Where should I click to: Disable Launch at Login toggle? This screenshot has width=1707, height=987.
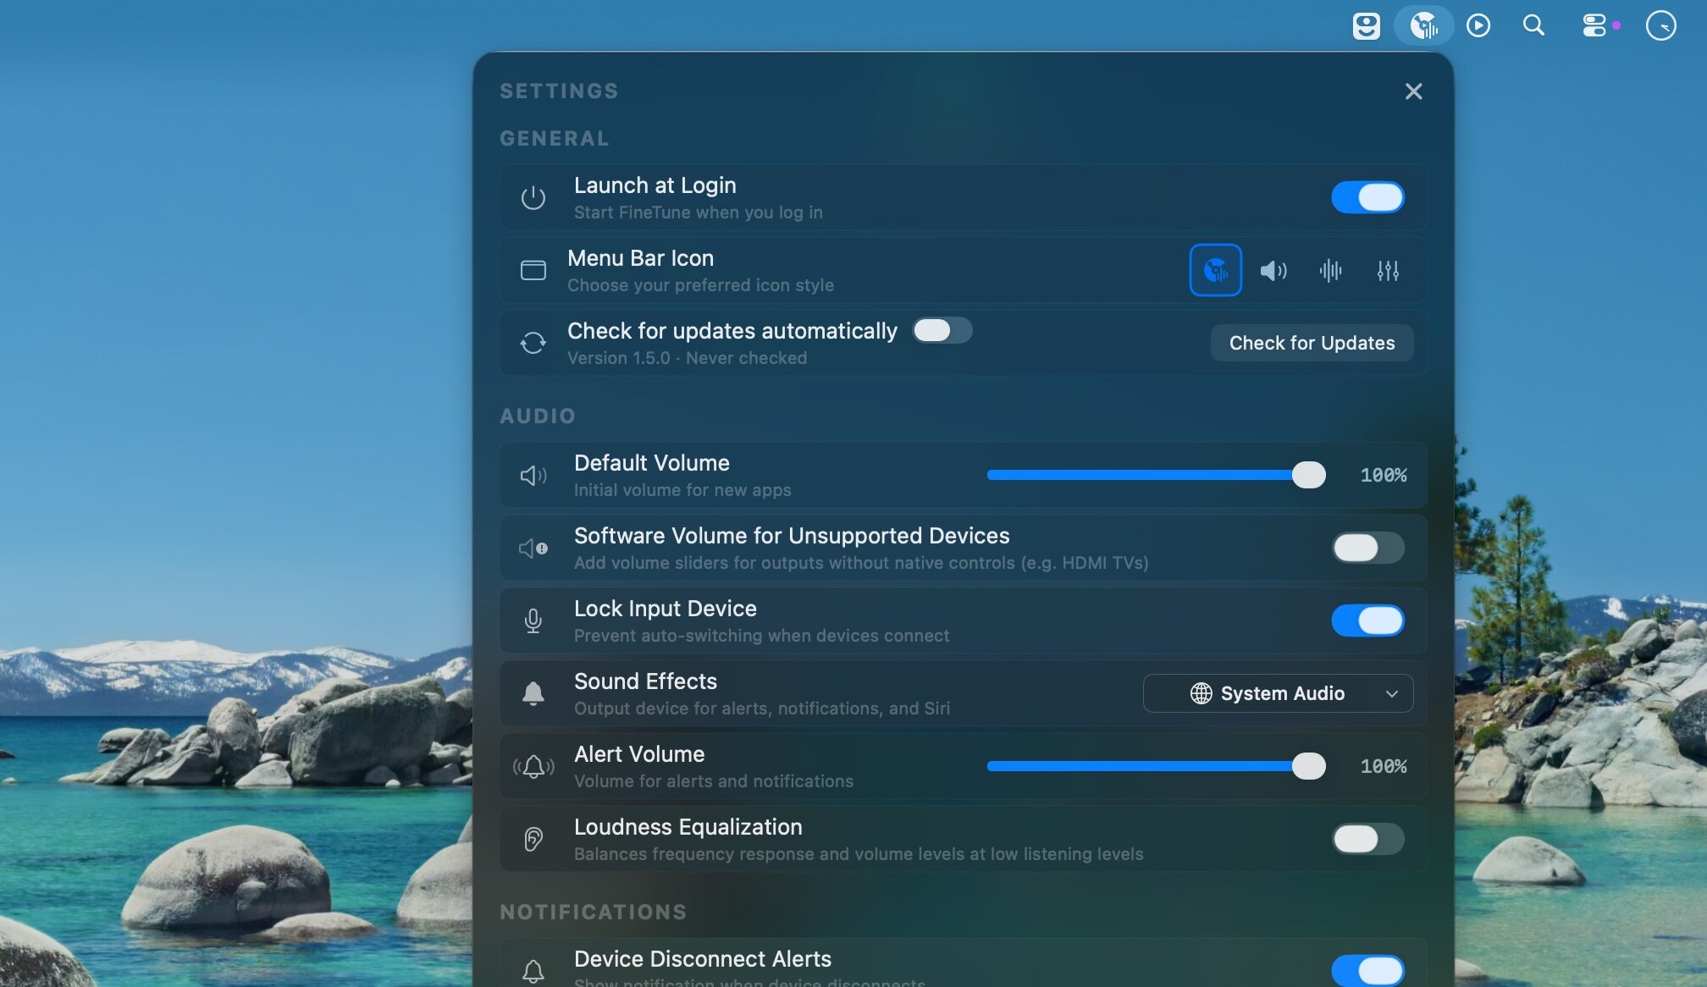(1367, 197)
